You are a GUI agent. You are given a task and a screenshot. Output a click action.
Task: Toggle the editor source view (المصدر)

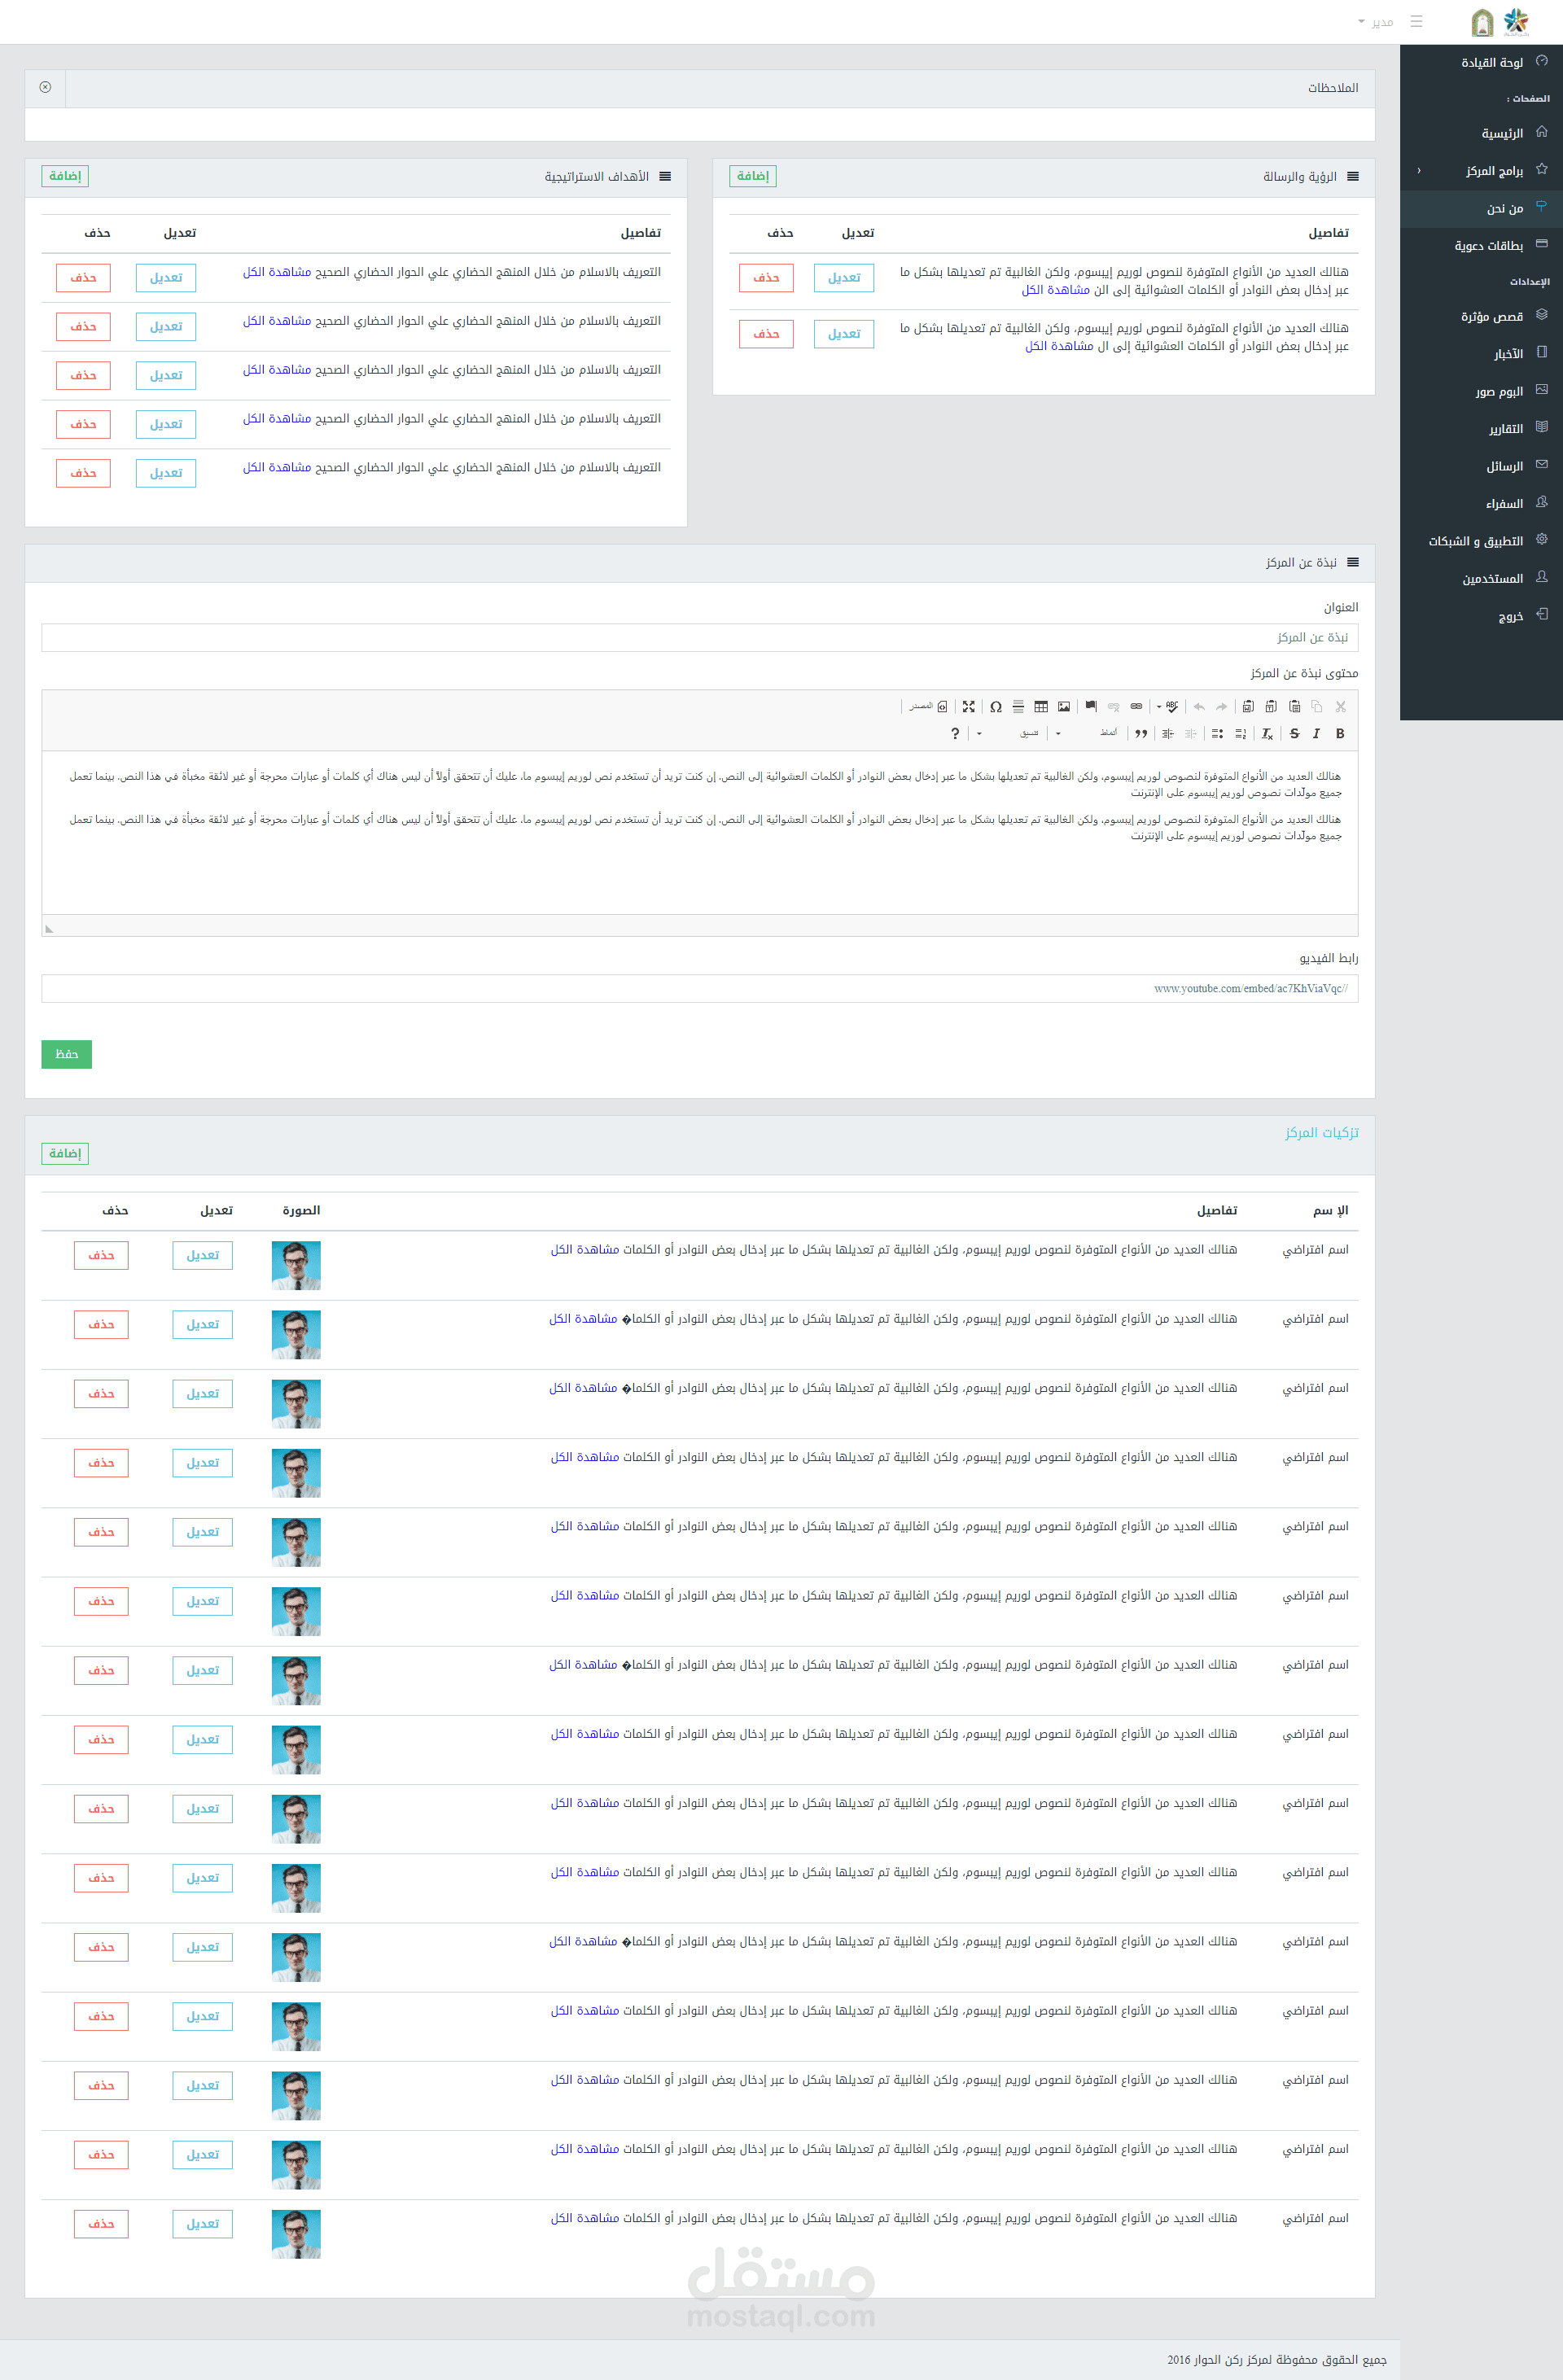click(928, 707)
